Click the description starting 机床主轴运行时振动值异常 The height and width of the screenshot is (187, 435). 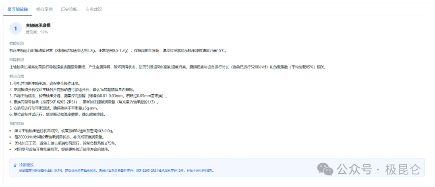click(x=118, y=50)
